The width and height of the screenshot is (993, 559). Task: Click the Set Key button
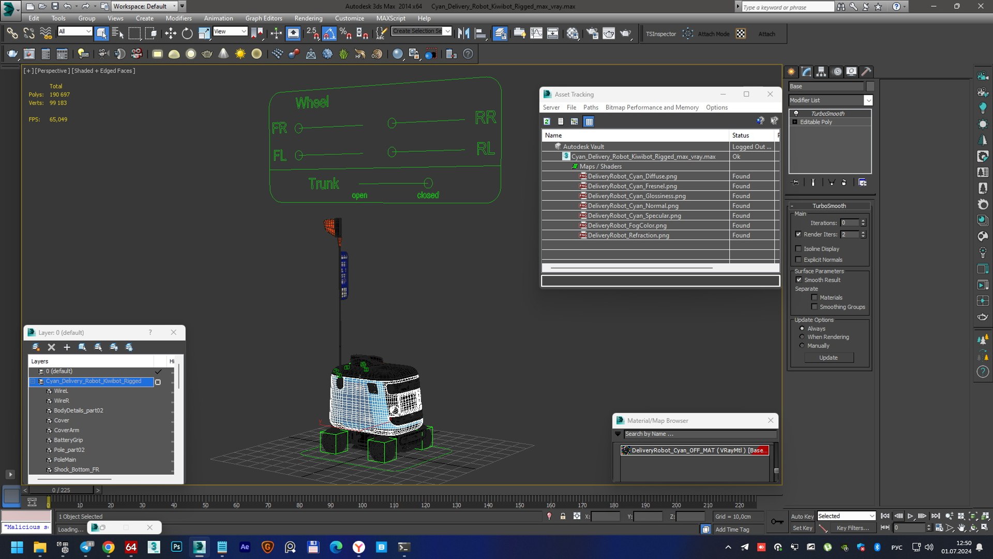(x=802, y=528)
